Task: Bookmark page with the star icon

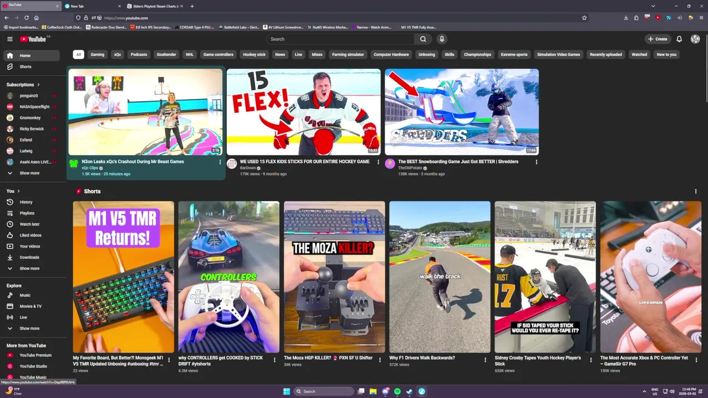Action: tap(584, 18)
